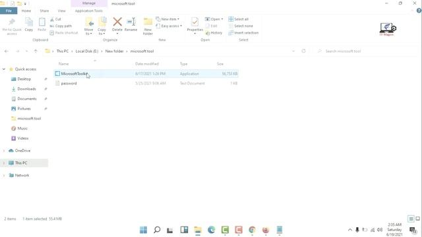
Task: Select the password text document
Action: tap(69, 84)
